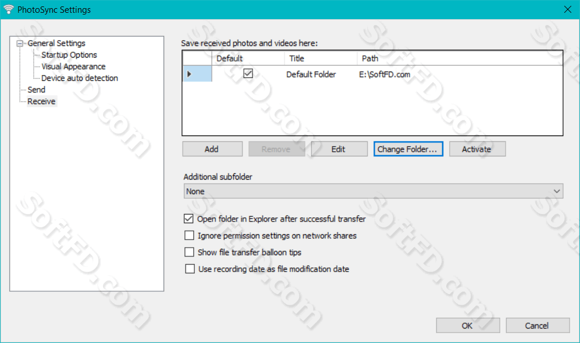Click the Remove button
The width and height of the screenshot is (580, 343).
tap(277, 149)
